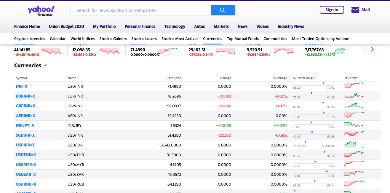
Task: Click the right arrow of ticker carousel
Action: click(x=373, y=49)
